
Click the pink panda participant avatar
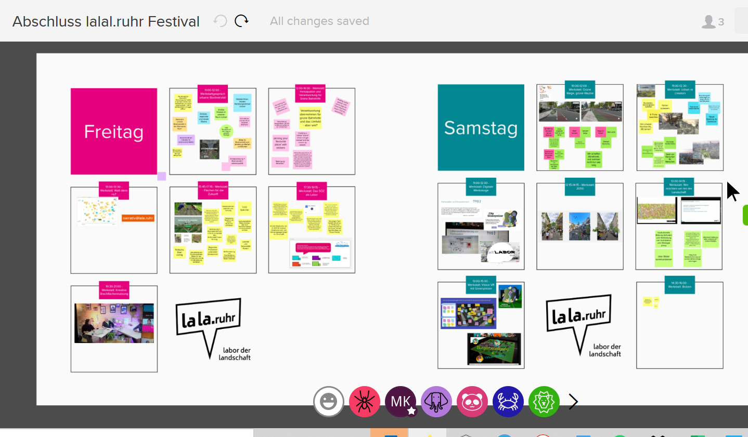[x=472, y=402]
